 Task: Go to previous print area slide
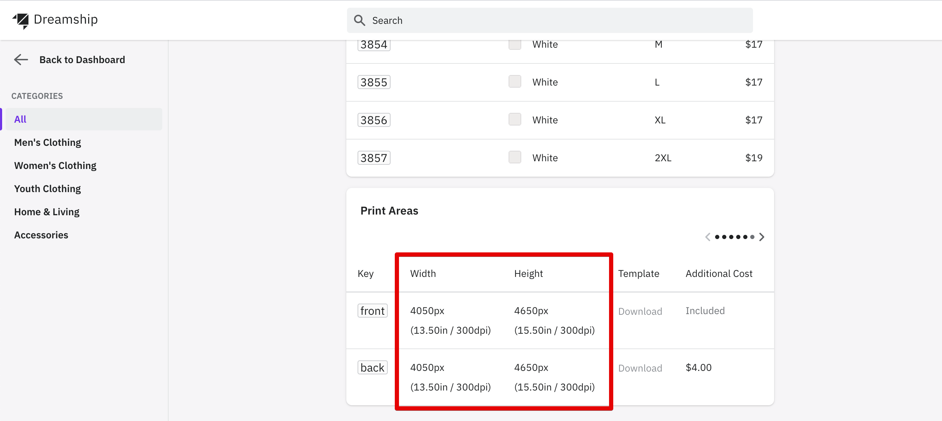(x=708, y=237)
